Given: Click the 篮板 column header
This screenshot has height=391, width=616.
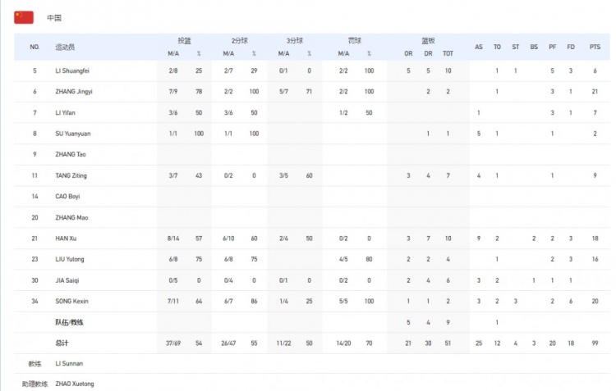Looking at the screenshot, I should tap(428, 40).
